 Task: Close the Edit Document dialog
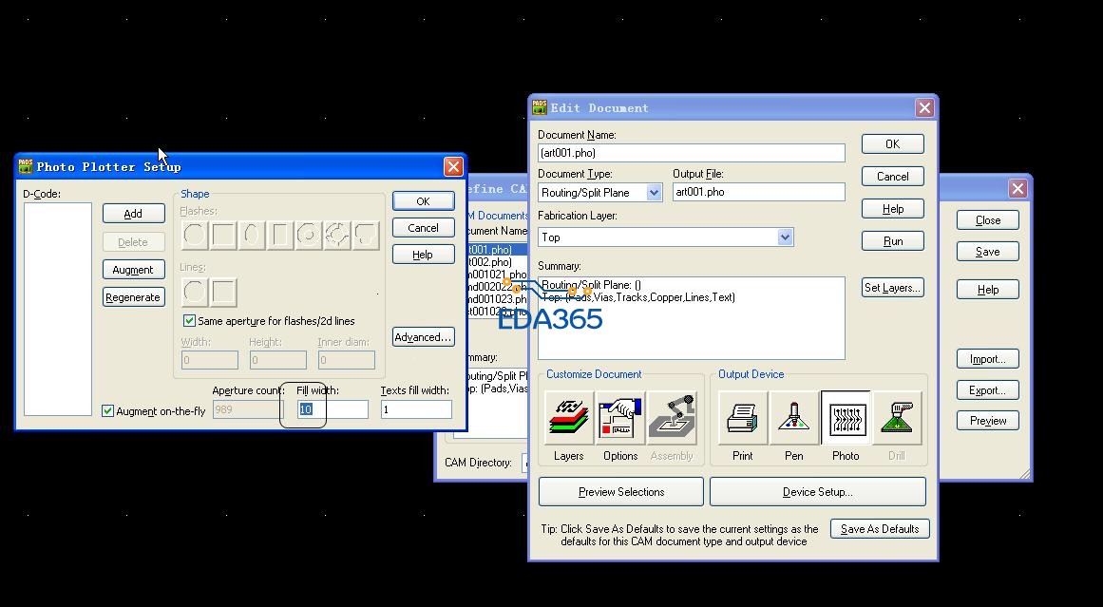[924, 107]
